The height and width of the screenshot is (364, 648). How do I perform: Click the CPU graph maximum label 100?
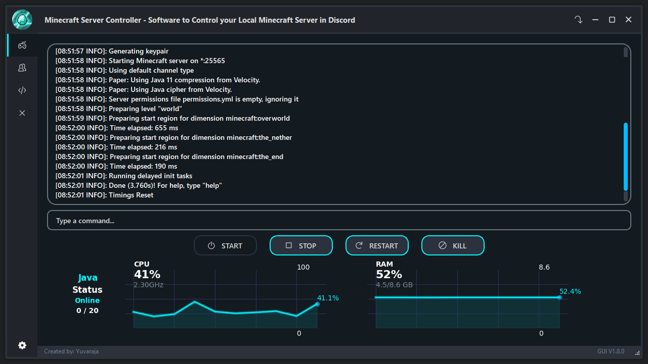[x=304, y=267]
